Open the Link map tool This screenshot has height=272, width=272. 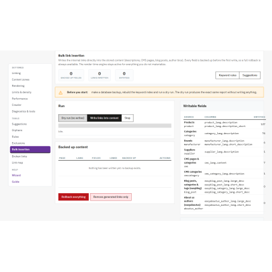click(x=17, y=162)
